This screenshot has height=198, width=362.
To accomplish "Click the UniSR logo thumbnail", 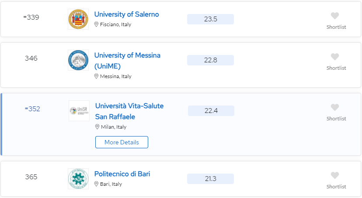I will pyautogui.click(x=79, y=111).
